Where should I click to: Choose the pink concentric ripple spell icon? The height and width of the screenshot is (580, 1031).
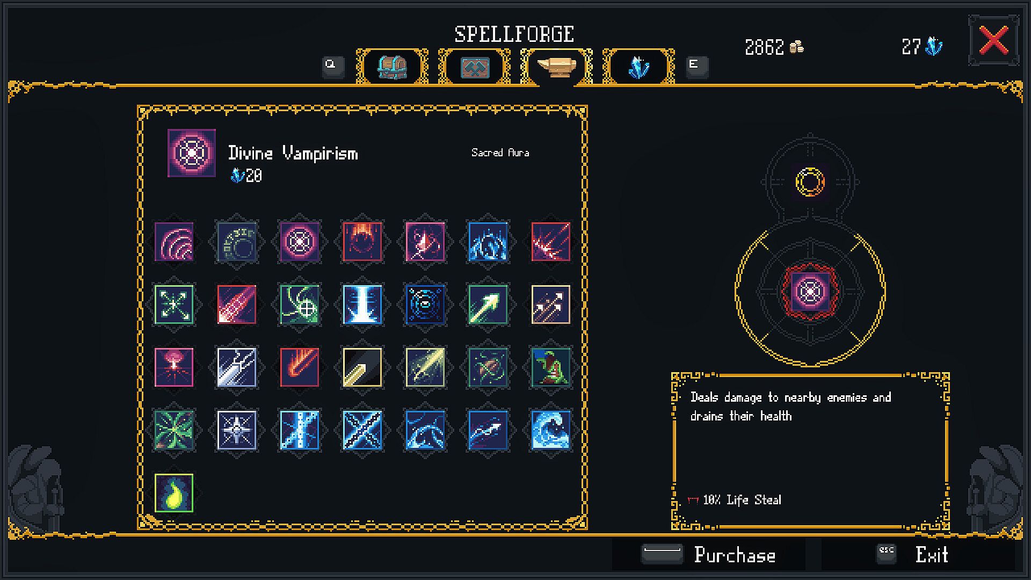[x=174, y=242]
